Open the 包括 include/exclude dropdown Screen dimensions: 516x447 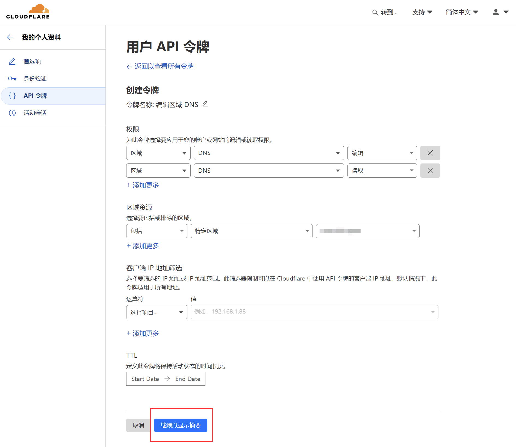(157, 231)
